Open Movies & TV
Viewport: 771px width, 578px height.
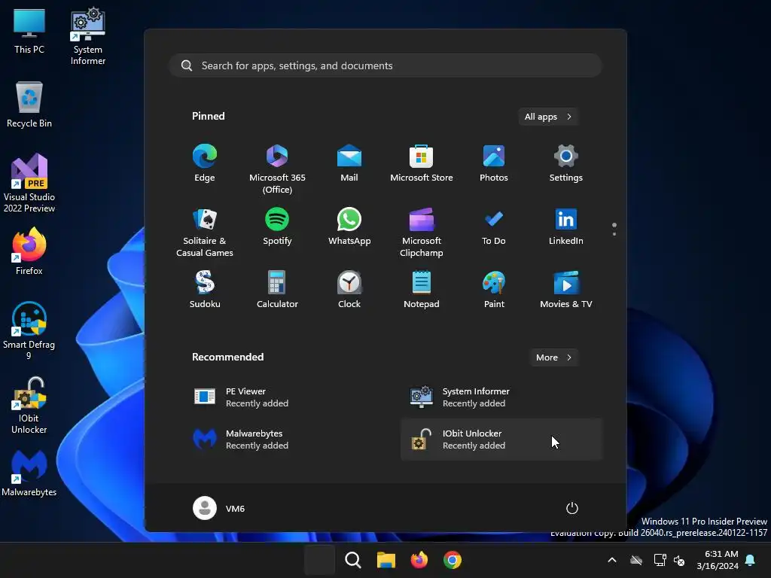pos(566,290)
